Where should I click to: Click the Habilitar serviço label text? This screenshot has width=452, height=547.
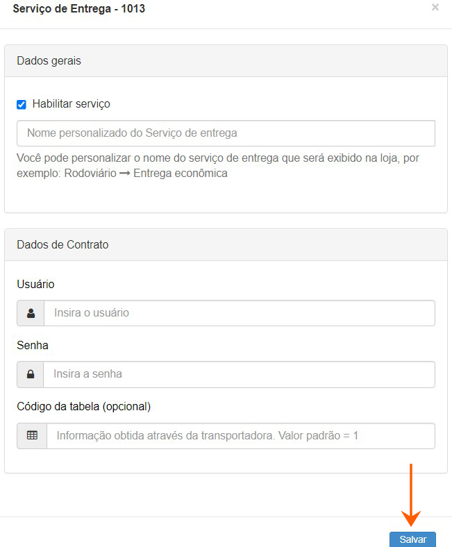coord(71,104)
